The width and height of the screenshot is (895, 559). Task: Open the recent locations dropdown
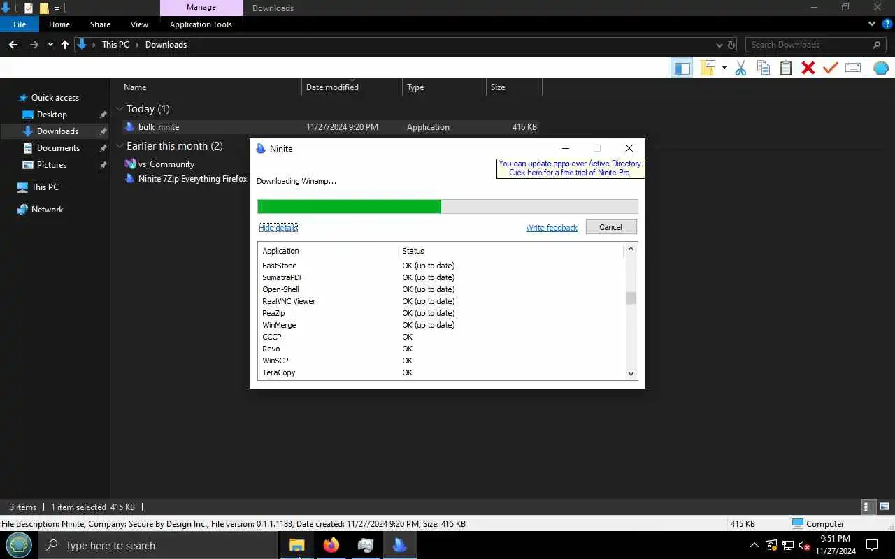50,45
